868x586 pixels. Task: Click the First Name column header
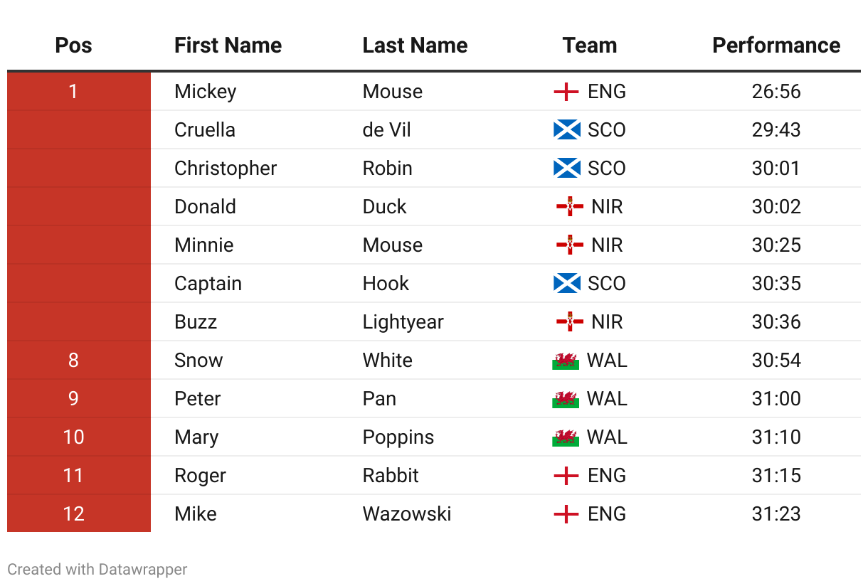click(228, 46)
